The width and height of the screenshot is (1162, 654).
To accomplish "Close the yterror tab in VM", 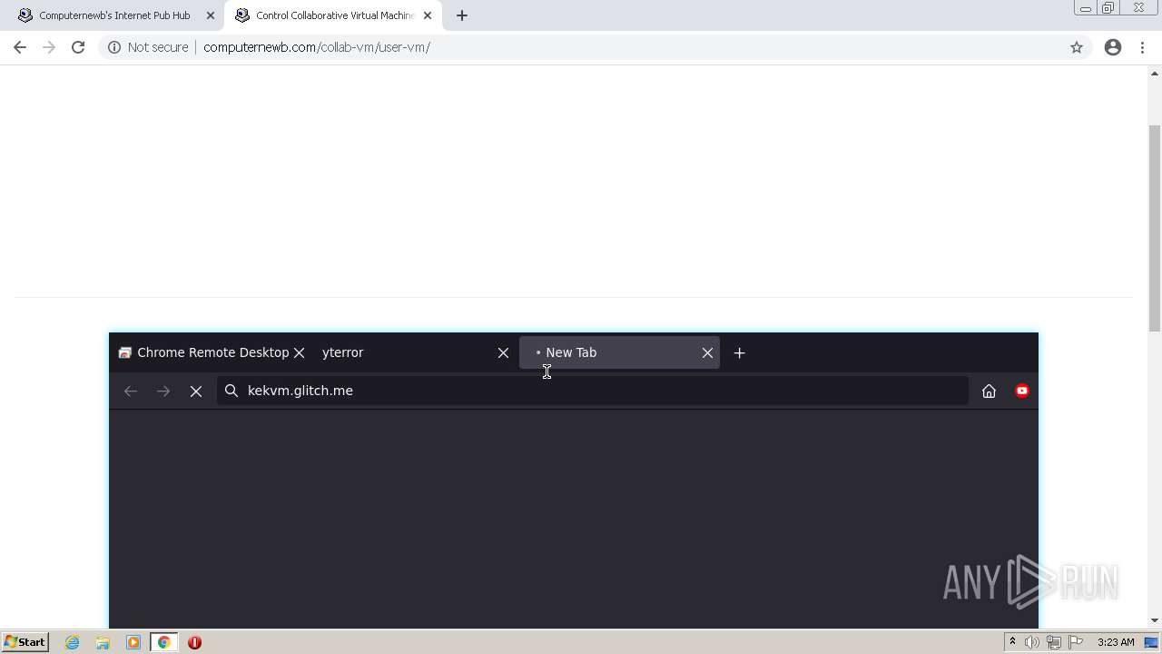I will 503,352.
